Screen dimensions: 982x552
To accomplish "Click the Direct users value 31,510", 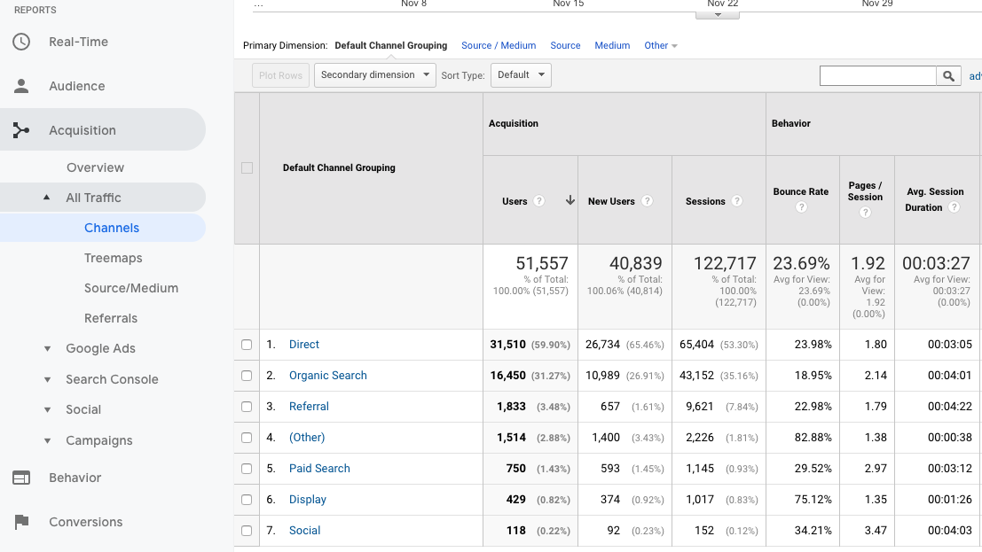I will (x=508, y=344).
